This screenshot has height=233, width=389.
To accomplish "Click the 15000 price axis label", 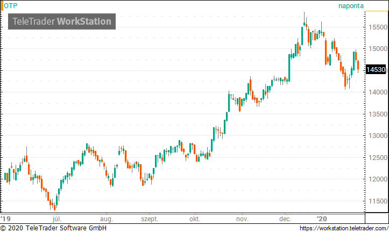I will click(x=378, y=49).
